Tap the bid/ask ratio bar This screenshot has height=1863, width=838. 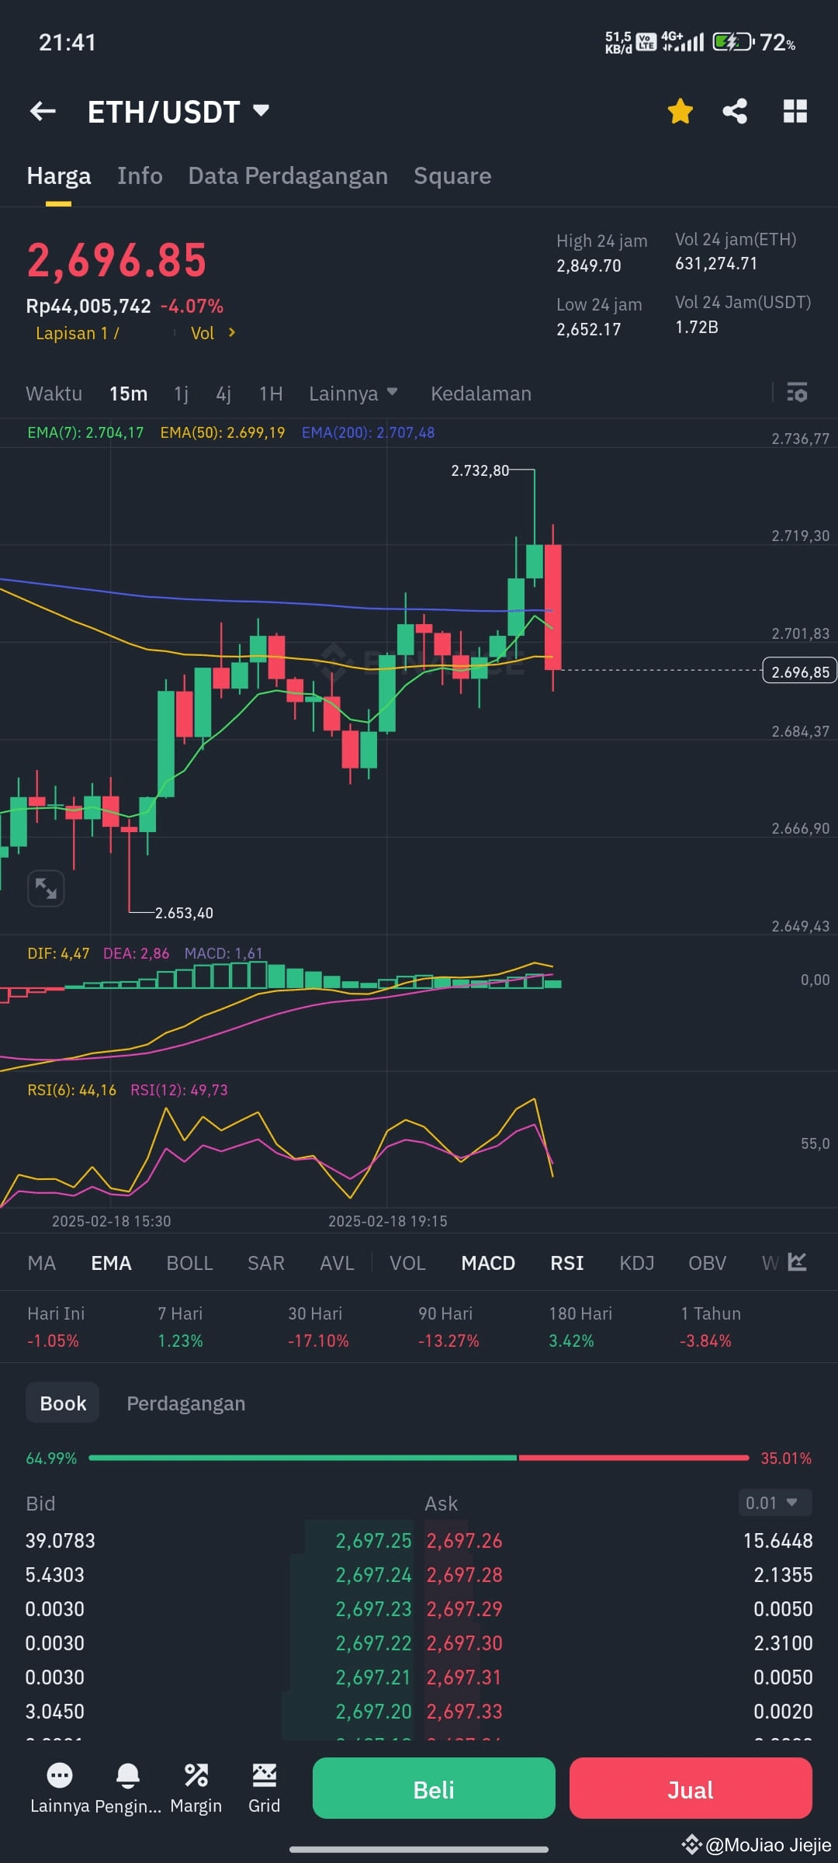pyautogui.click(x=419, y=1458)
